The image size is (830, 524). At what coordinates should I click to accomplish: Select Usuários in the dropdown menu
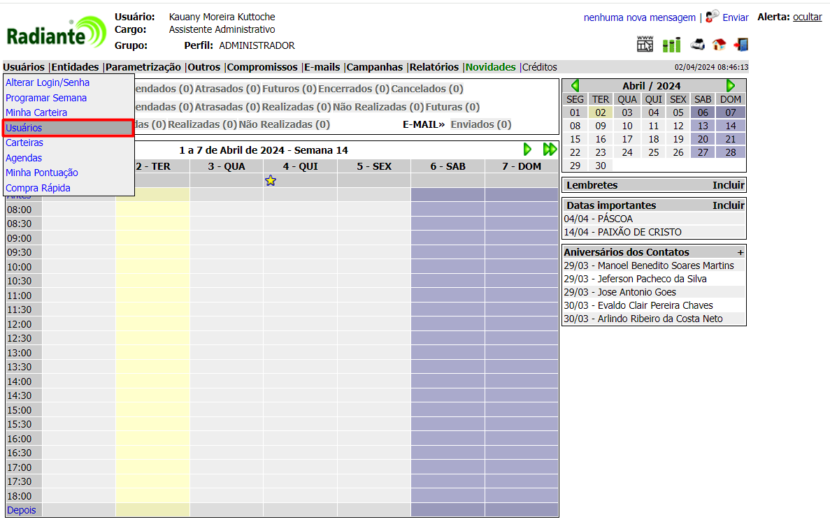click(24, 128)
